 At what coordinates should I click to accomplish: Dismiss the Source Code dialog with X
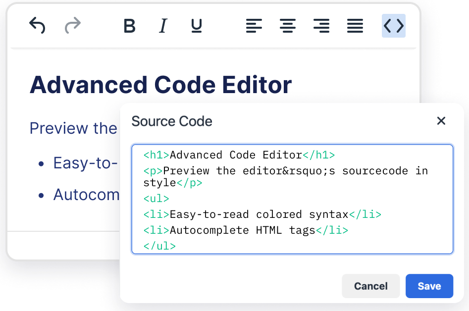(x=441, y=120)
